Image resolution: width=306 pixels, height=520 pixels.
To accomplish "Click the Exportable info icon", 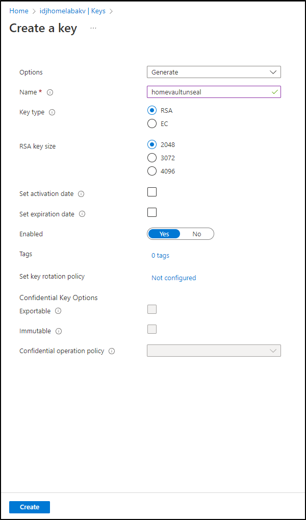I will coord(58,311).
